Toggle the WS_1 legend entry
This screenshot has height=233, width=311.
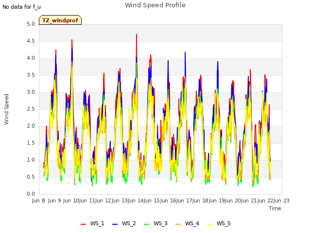pos(92,223)
